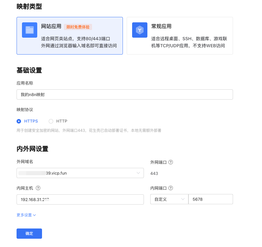The height and width of the screenshot is (247, 262).
Task: Click the help icon beside 外网端口
Action: pos(171,162)
